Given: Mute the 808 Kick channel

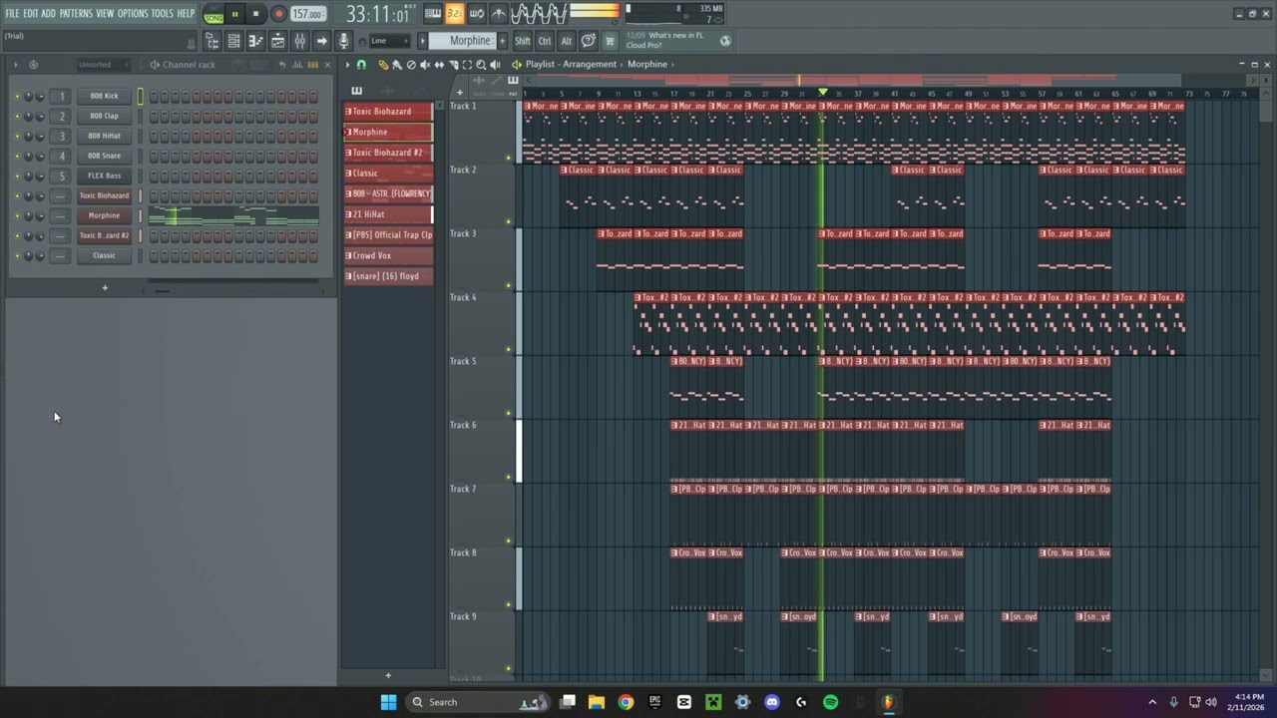Looking at the screenshot, I should (16, 96).
